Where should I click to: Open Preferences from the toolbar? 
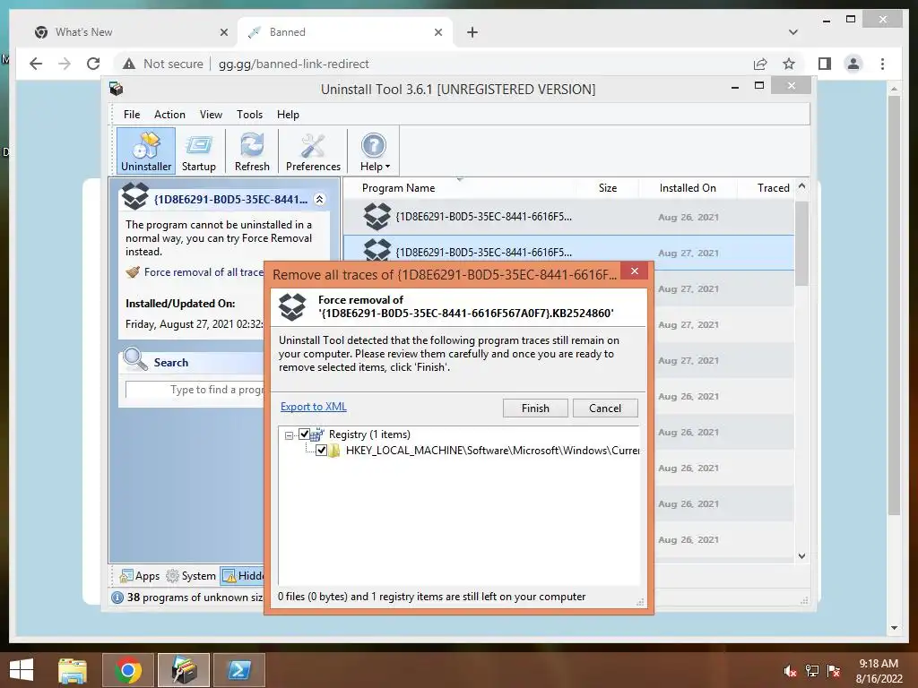(x=313, y=151)
